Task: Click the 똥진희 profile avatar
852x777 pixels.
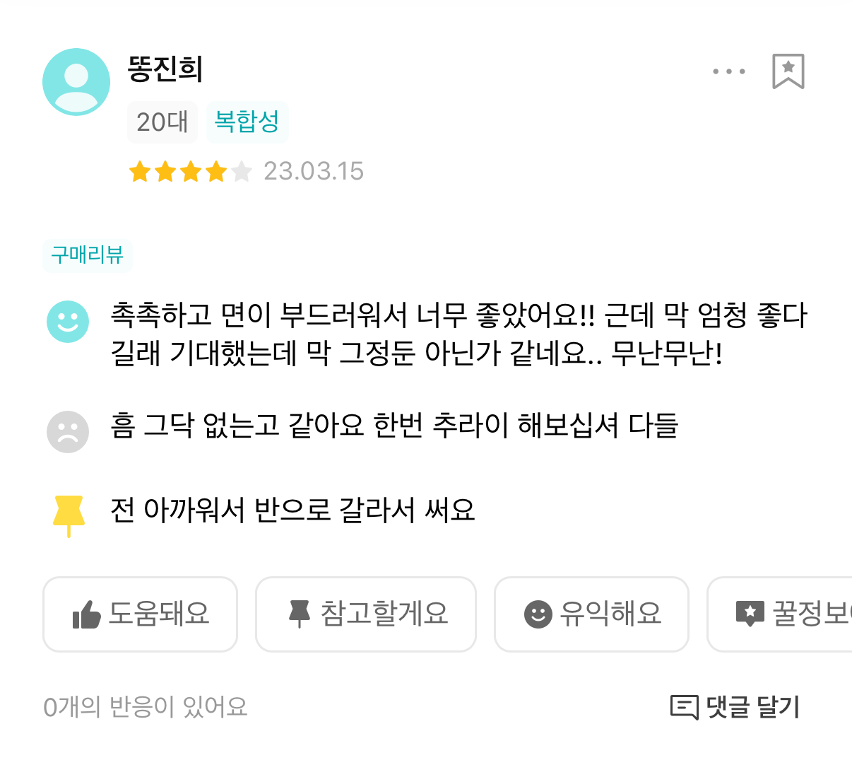Action: 76,82
